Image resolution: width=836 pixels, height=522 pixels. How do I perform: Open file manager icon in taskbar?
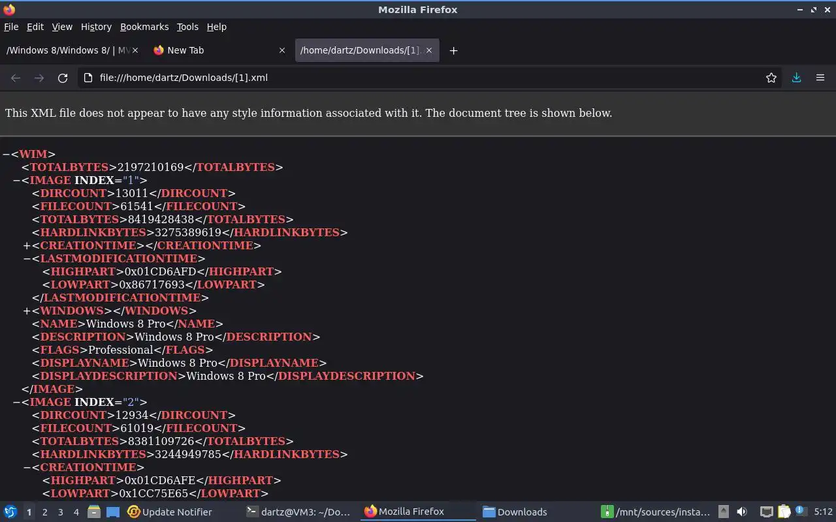click(94, 512)
